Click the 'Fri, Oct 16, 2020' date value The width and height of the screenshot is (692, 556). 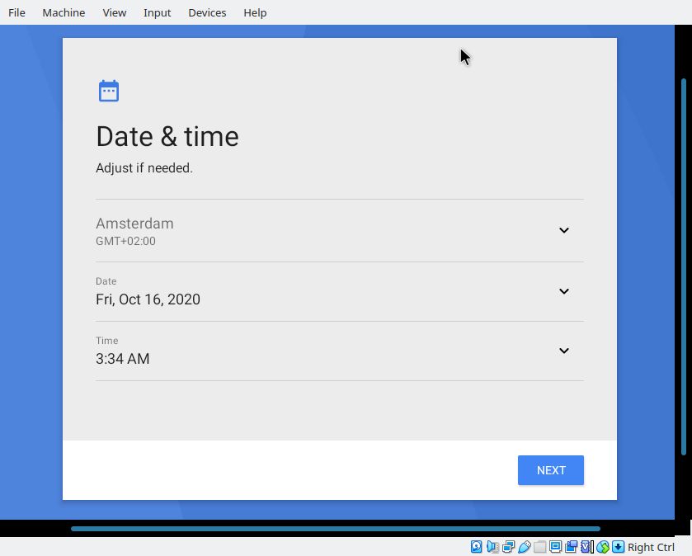tap(148, 299)
